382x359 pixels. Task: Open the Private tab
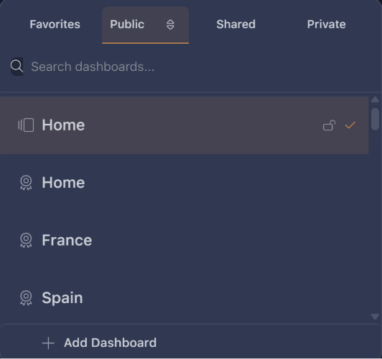pos(326,24)
